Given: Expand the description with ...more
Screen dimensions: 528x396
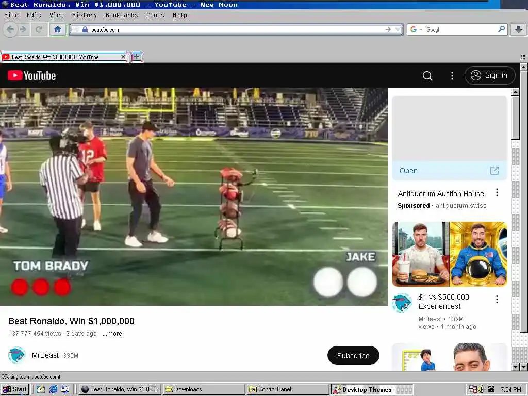Looking at the screenshot, I should point(112,334).
